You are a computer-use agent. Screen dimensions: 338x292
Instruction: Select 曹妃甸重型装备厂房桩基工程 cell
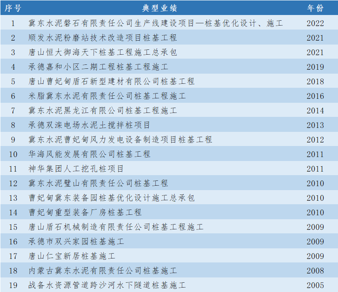click(85, 213)
